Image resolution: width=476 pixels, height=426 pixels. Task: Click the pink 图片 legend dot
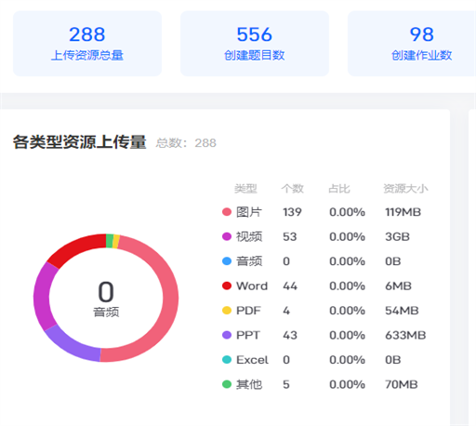227,212
